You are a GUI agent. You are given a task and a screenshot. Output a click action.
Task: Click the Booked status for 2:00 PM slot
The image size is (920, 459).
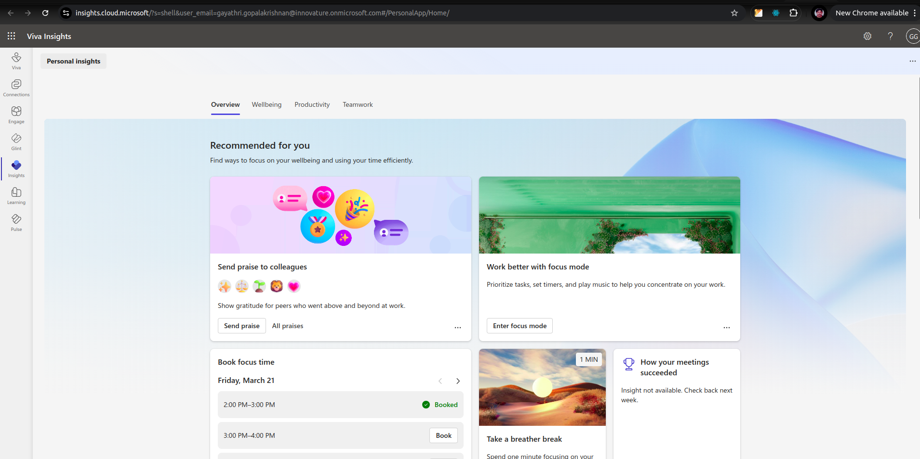tap(440, 405)
